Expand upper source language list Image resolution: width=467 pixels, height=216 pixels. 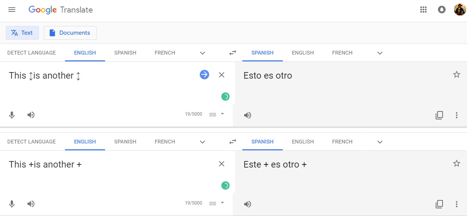203,53
